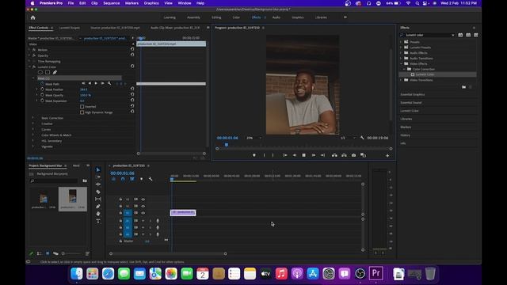The height and width of the screenshot is (285, 507).
Task: Track selected mask backward
Action: pyautogui.click(x=90, y=83)
